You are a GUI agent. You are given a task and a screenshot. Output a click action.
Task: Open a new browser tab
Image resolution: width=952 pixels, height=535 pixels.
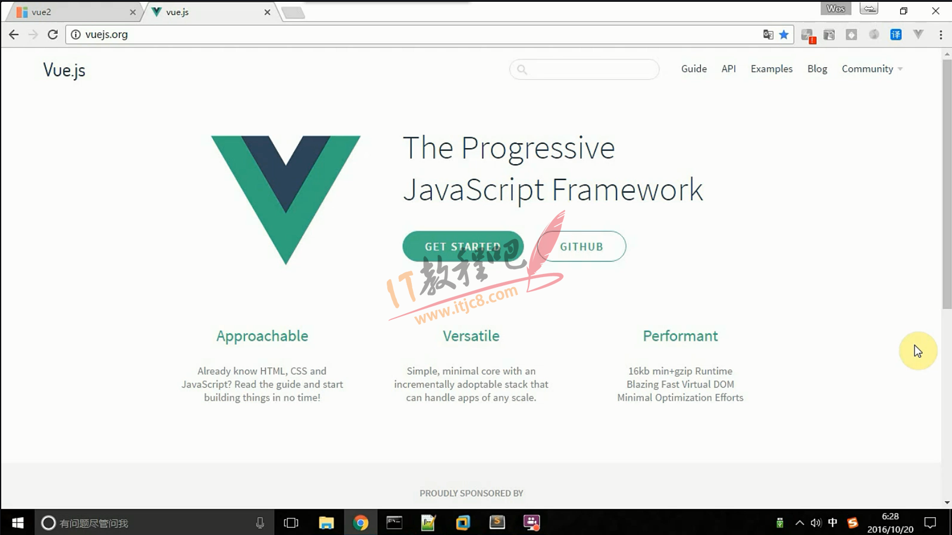point(293,12)
